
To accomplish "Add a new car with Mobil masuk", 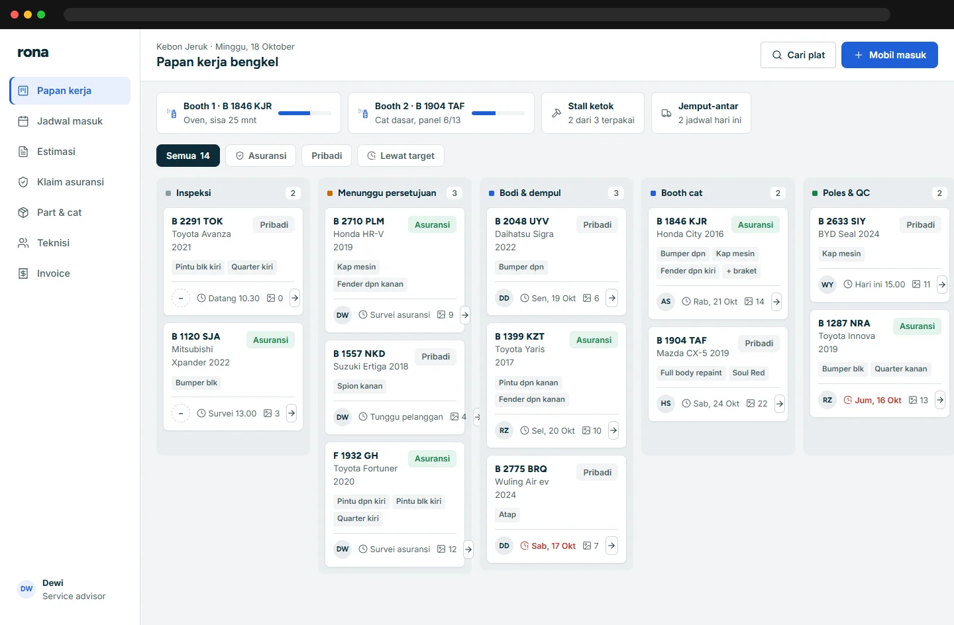I will (x=889, y=55).
